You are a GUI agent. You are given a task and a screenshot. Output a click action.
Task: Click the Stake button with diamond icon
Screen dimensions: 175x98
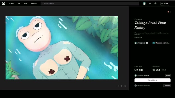165,4
